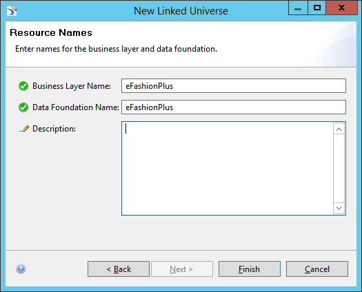Focus the Business Layer Name field
The height and width of the screenshot is (292, 362).
click(x=234, y=86)
